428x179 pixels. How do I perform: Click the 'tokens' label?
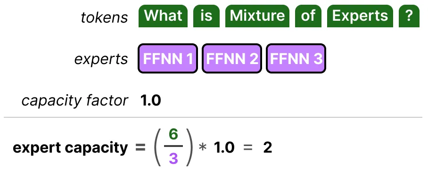click(104, 17)
